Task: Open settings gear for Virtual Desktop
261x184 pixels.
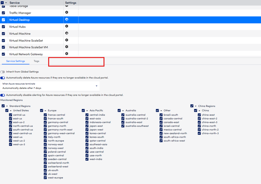Action: click(67, 20)
